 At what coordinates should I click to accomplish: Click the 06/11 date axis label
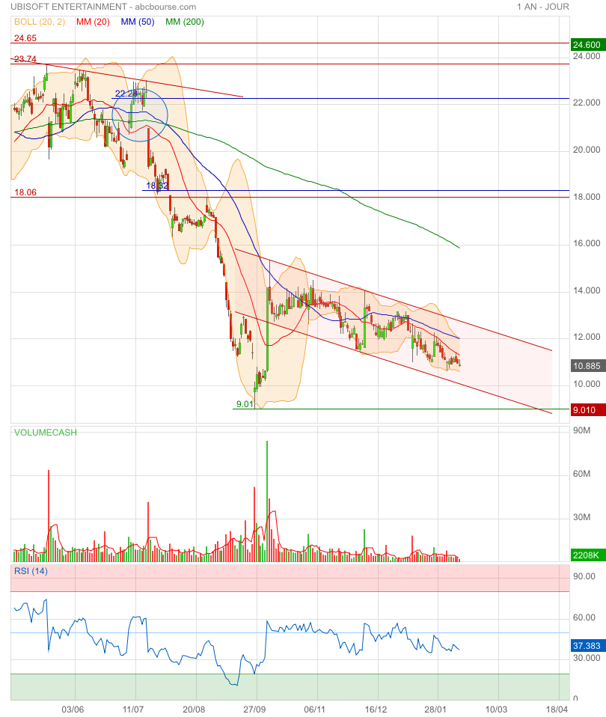[315, 710]
